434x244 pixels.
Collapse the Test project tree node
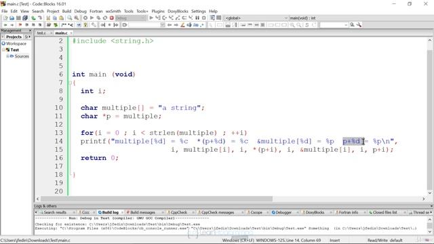coord(3,49)
